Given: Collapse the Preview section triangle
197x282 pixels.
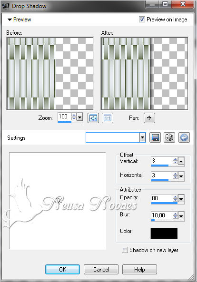Looking at the screenshot, I should click(x=10, y=19).
